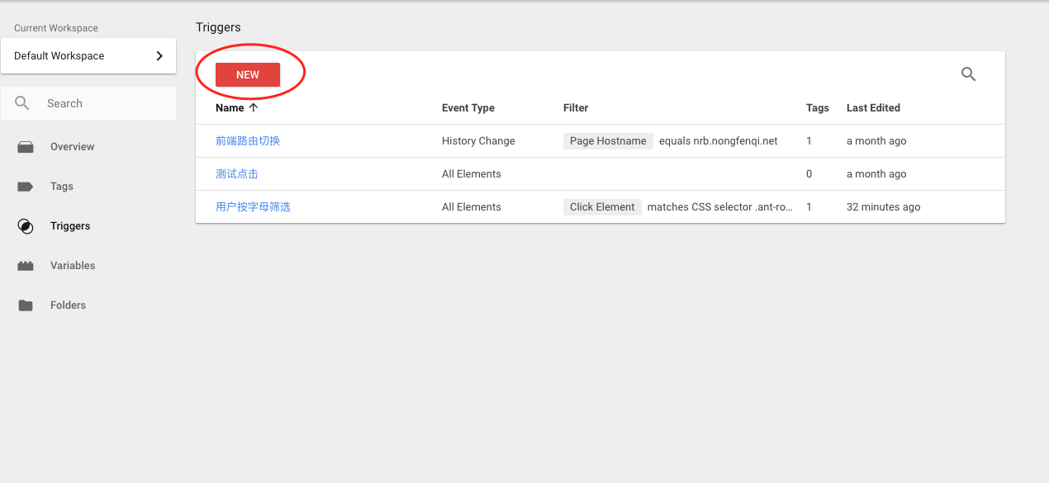This screenshot has height=483, width=1049.
Task: Click the Triggers circle icon
Action: [26, 226]
